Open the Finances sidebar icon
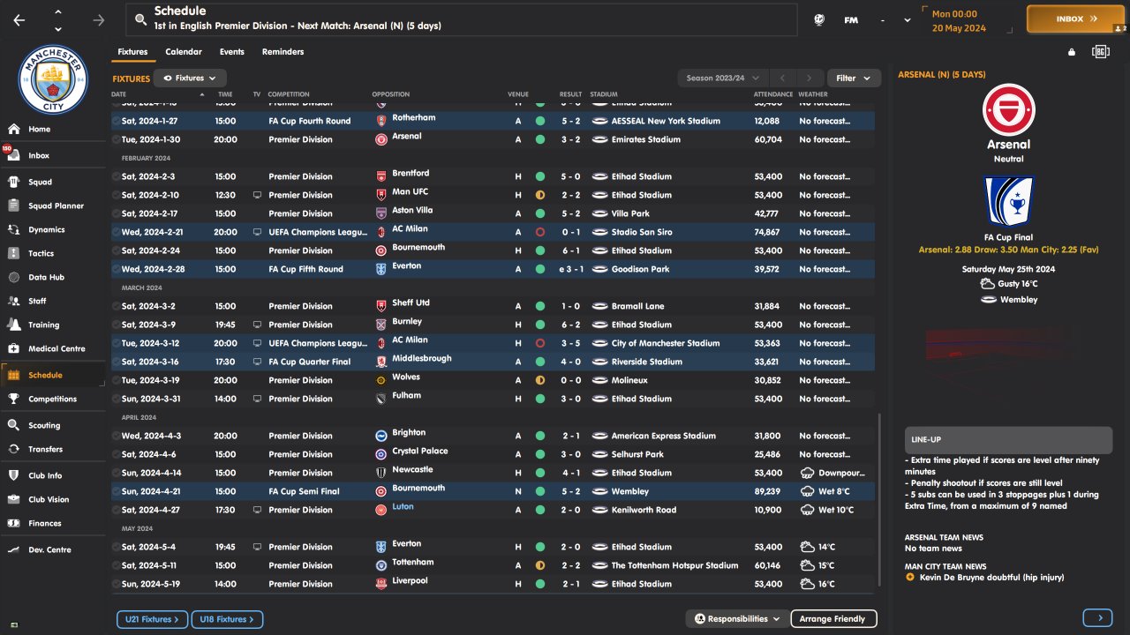 coord(13,523)
